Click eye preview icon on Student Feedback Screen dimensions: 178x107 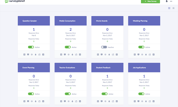(x=105, y=101)
